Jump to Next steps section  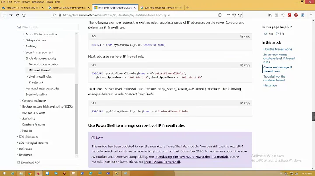pyautogui.click(x=270, y=85)
